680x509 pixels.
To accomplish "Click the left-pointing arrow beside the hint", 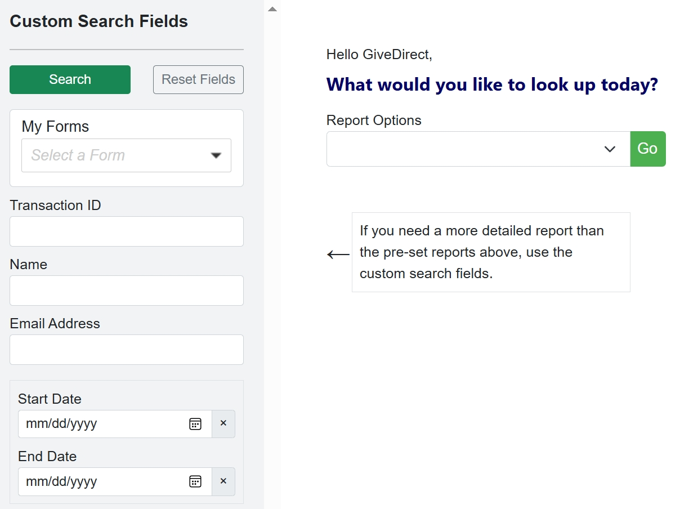I will [x=338, y=255].
